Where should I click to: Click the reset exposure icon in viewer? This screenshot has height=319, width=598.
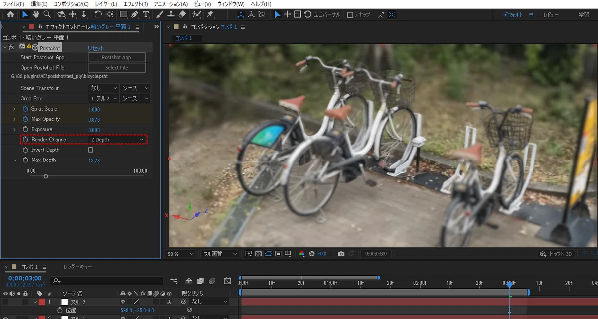click(312, 254)
